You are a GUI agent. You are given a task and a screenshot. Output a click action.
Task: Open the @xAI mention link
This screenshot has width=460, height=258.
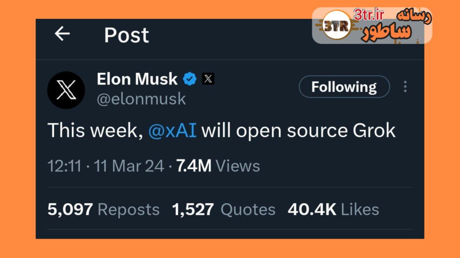coord(172,131)
